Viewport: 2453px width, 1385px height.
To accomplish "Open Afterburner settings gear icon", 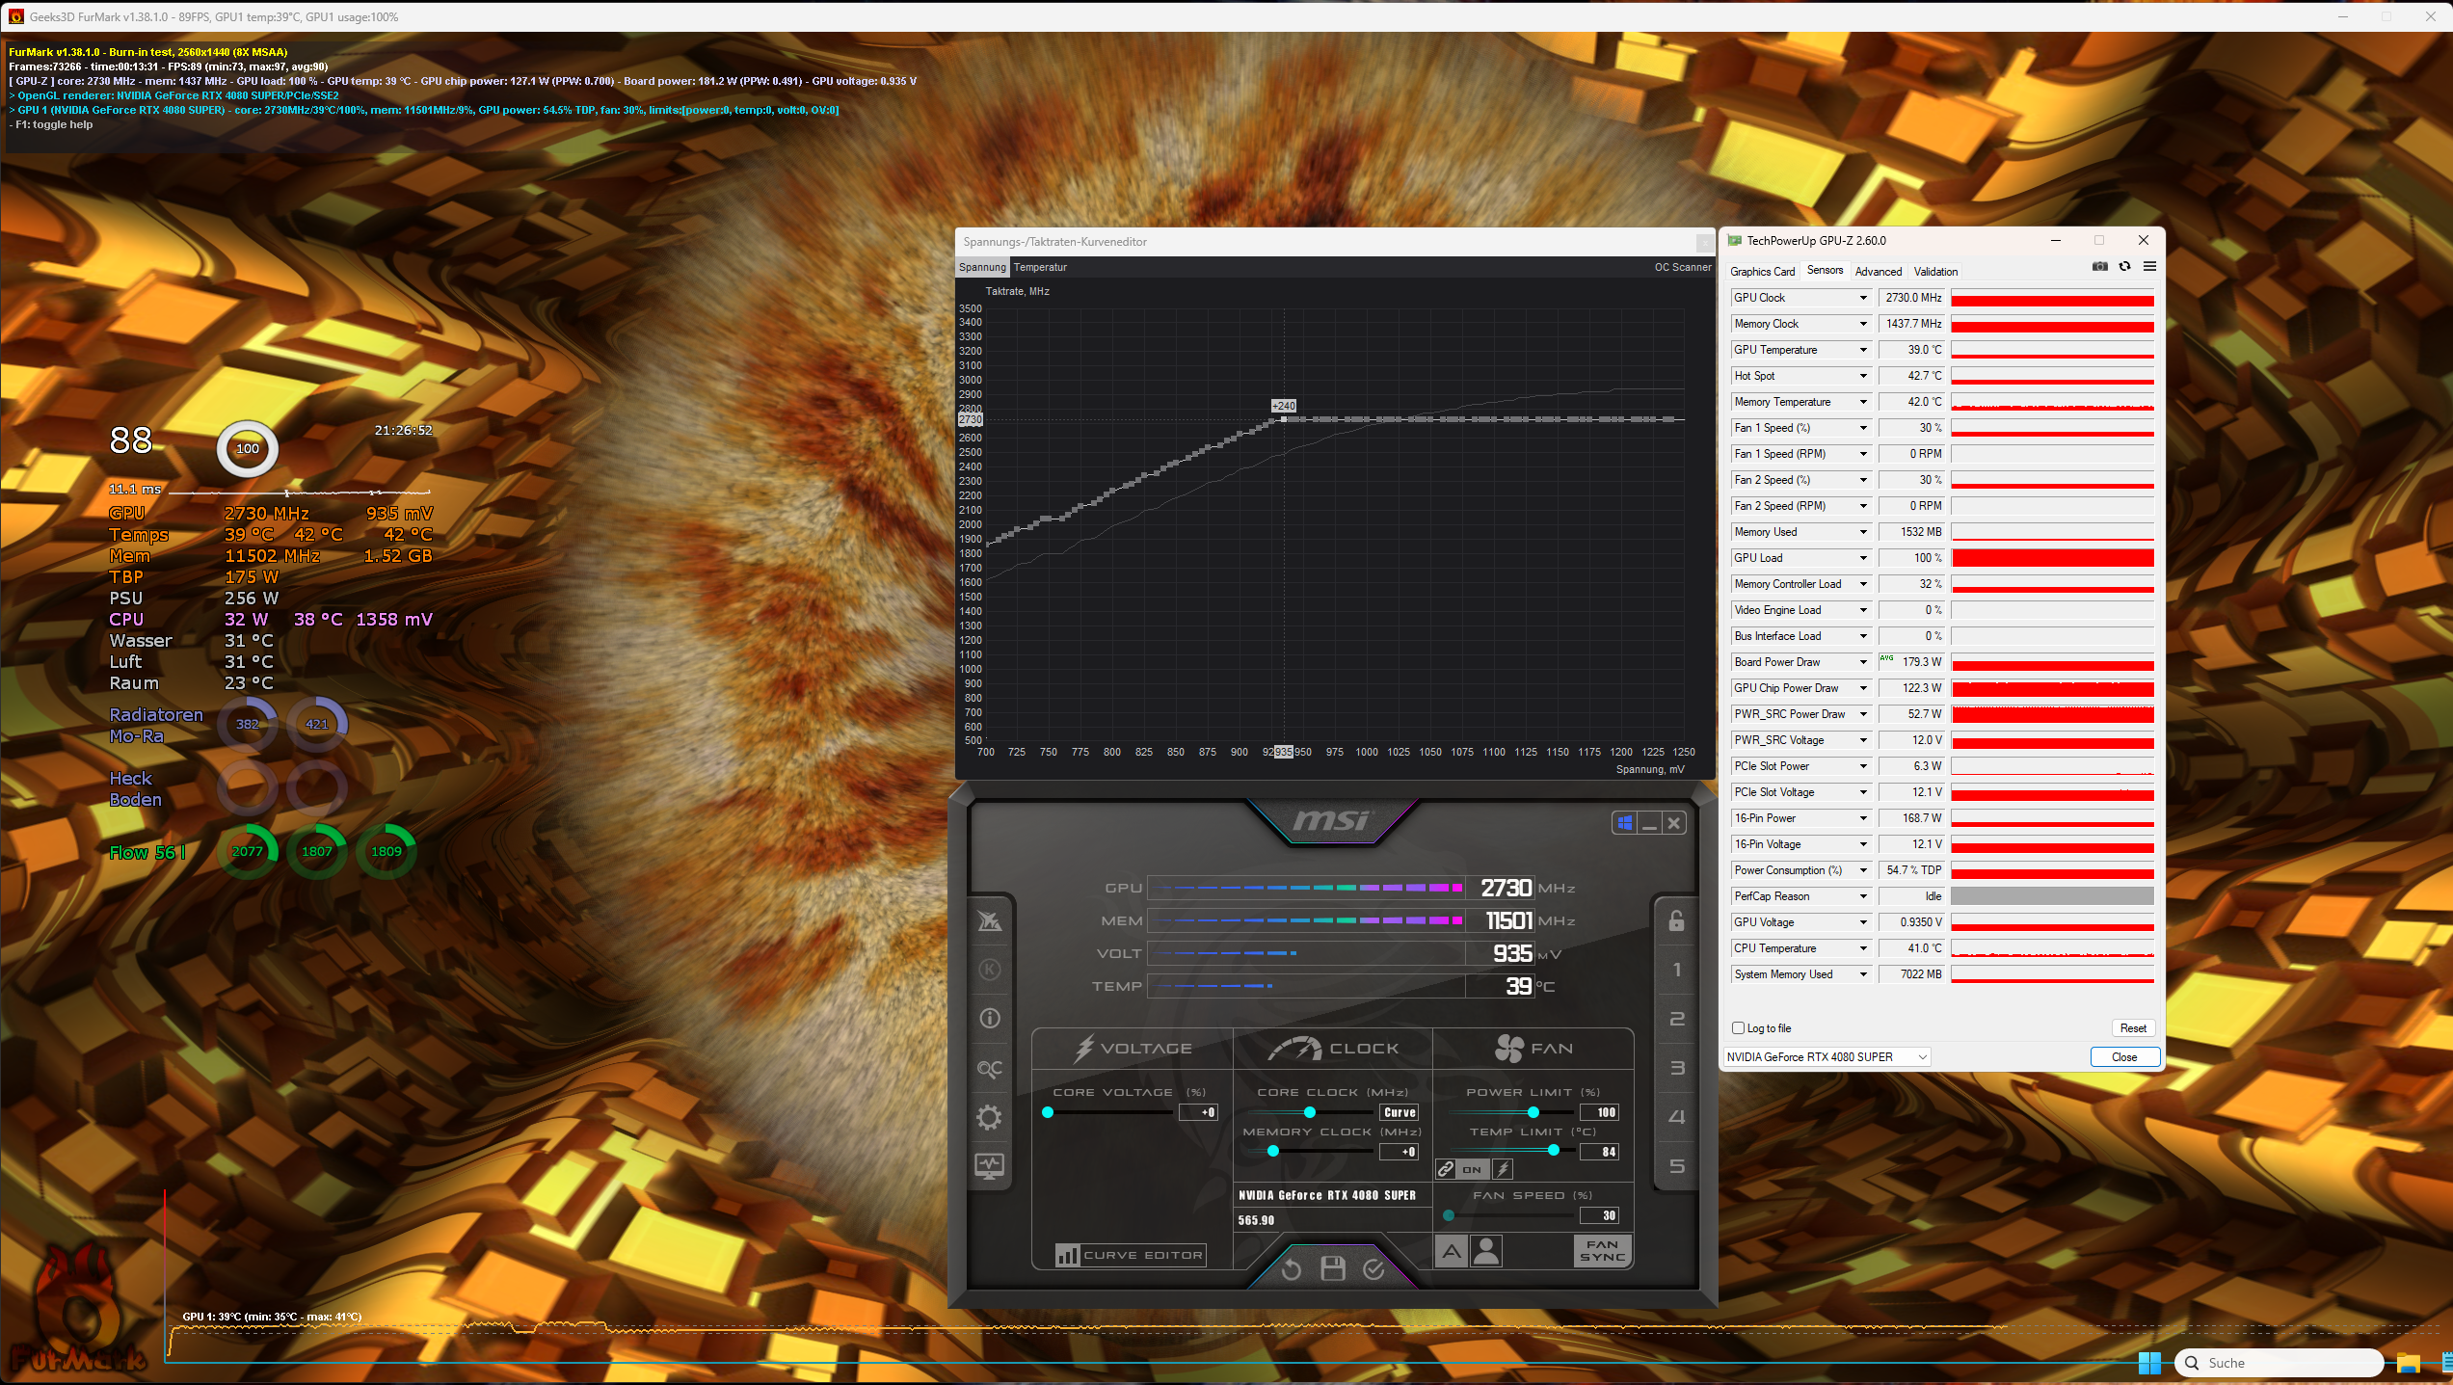I will click(x=989, y=1117).
